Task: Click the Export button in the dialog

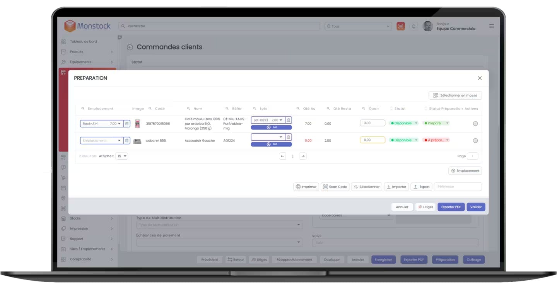Action: (x=421, y=187)
